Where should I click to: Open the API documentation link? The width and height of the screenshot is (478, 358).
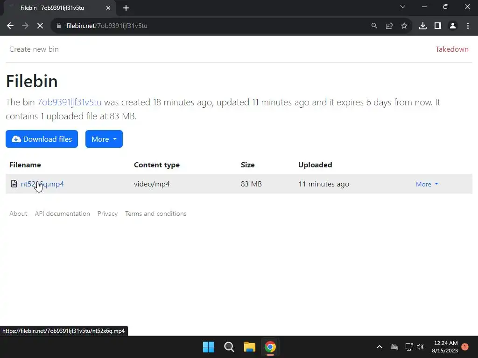point(62,213)
